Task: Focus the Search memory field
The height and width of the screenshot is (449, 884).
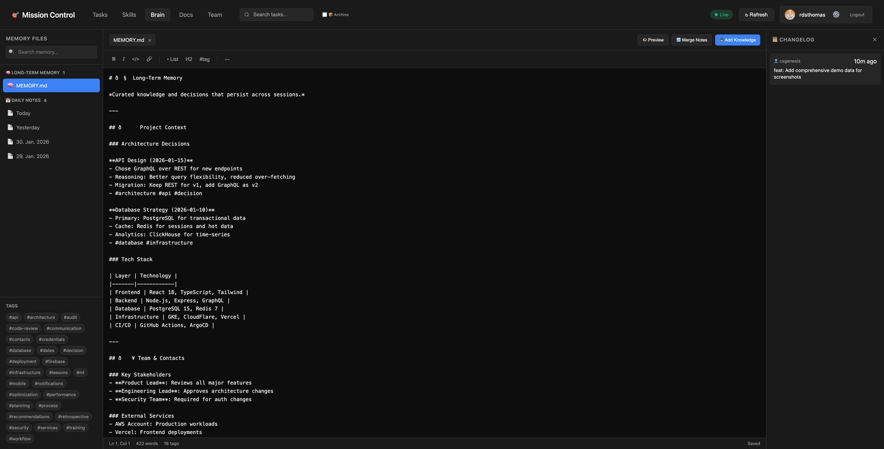Action: 51,52
